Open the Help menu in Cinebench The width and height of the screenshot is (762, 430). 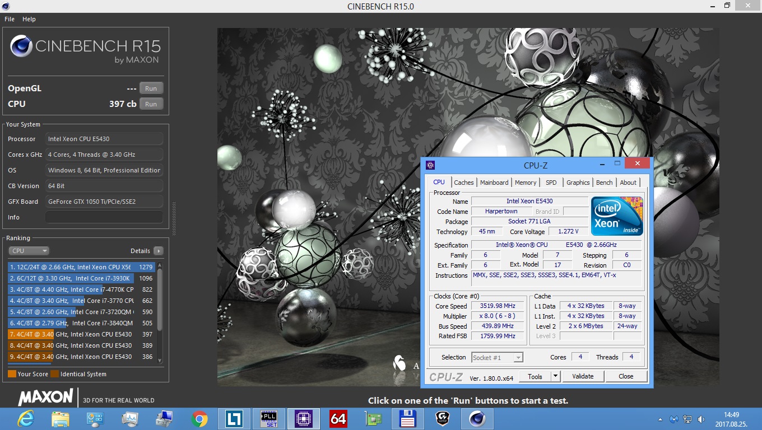tap(29, 19)
